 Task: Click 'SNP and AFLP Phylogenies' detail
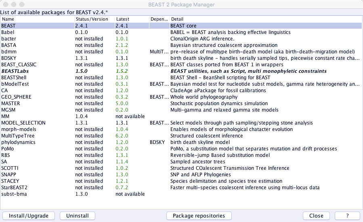(201, 175)
